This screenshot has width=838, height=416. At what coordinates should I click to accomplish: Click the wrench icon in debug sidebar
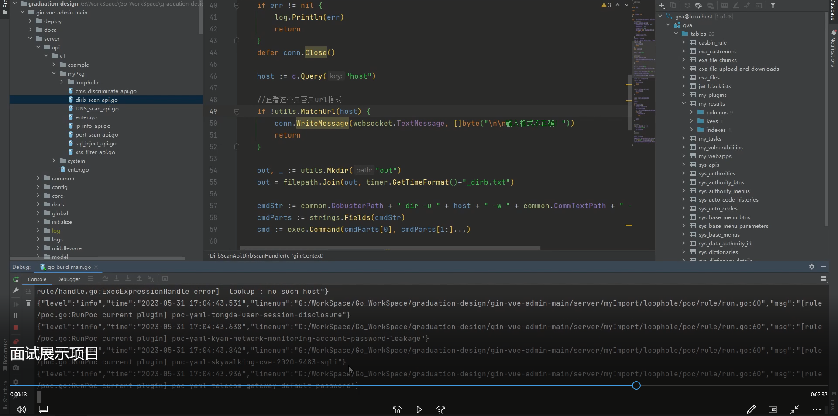coord(16,291)
